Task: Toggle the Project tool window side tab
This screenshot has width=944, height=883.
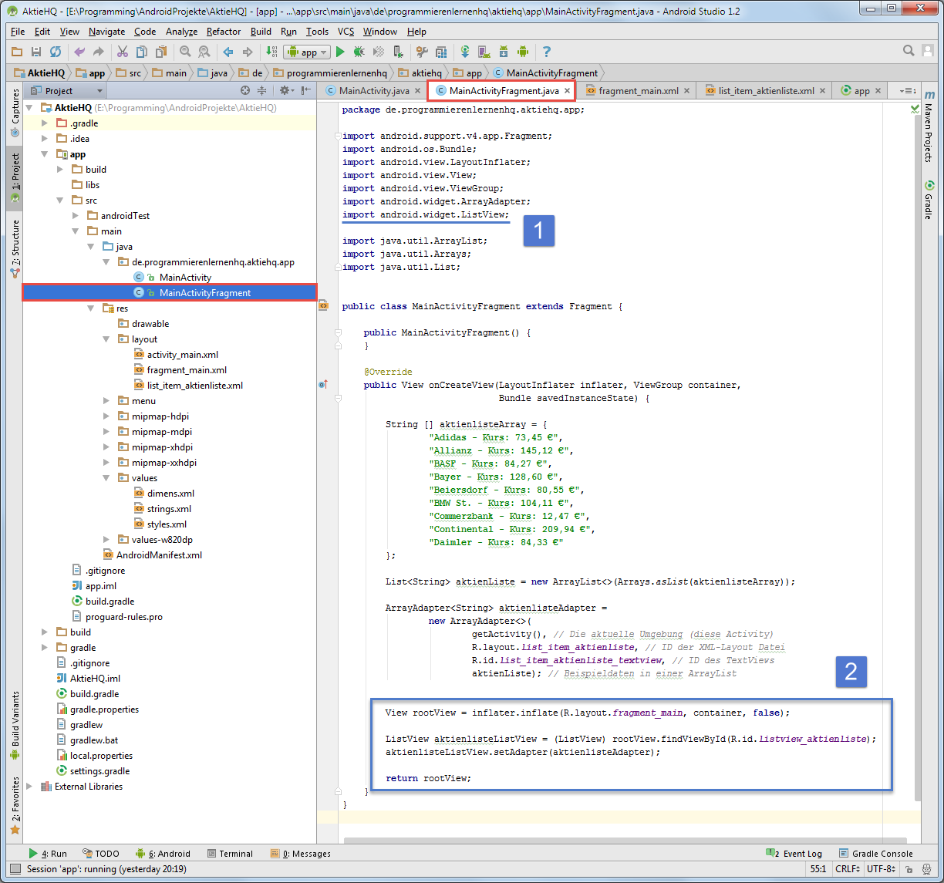Action: click(x=15, y=177)
